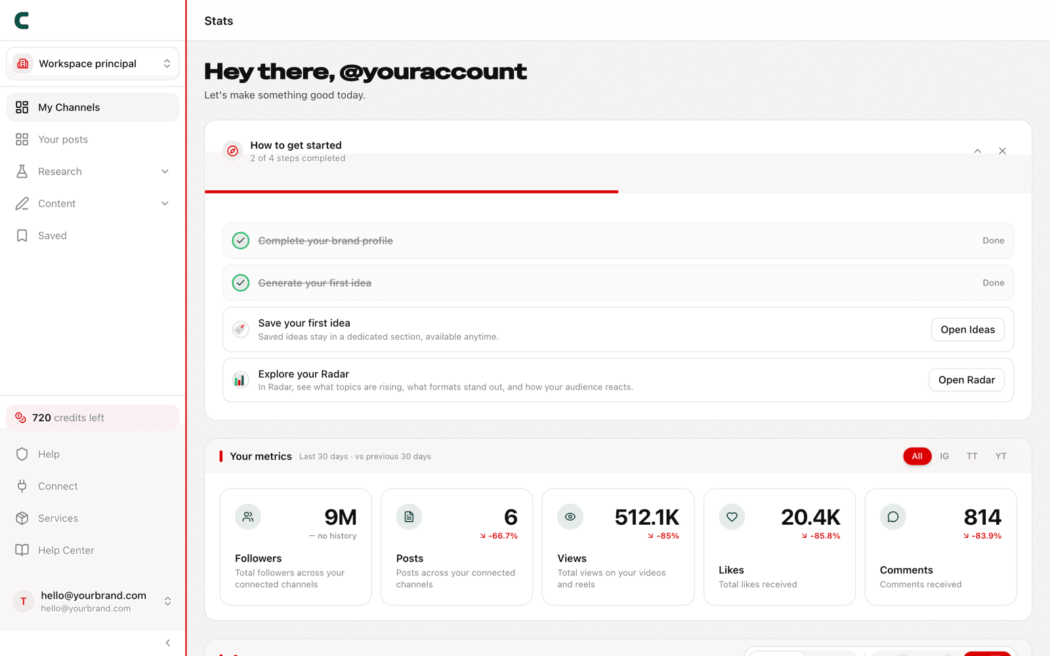
Task: Click the Save your first idea step icon
Action: (241, 329)
